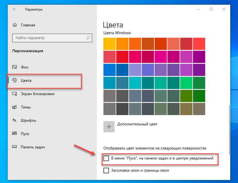The image size is (238, 183).
Task: Click the Панель задач taskbar icon
Action: click(x=15, y=147)
